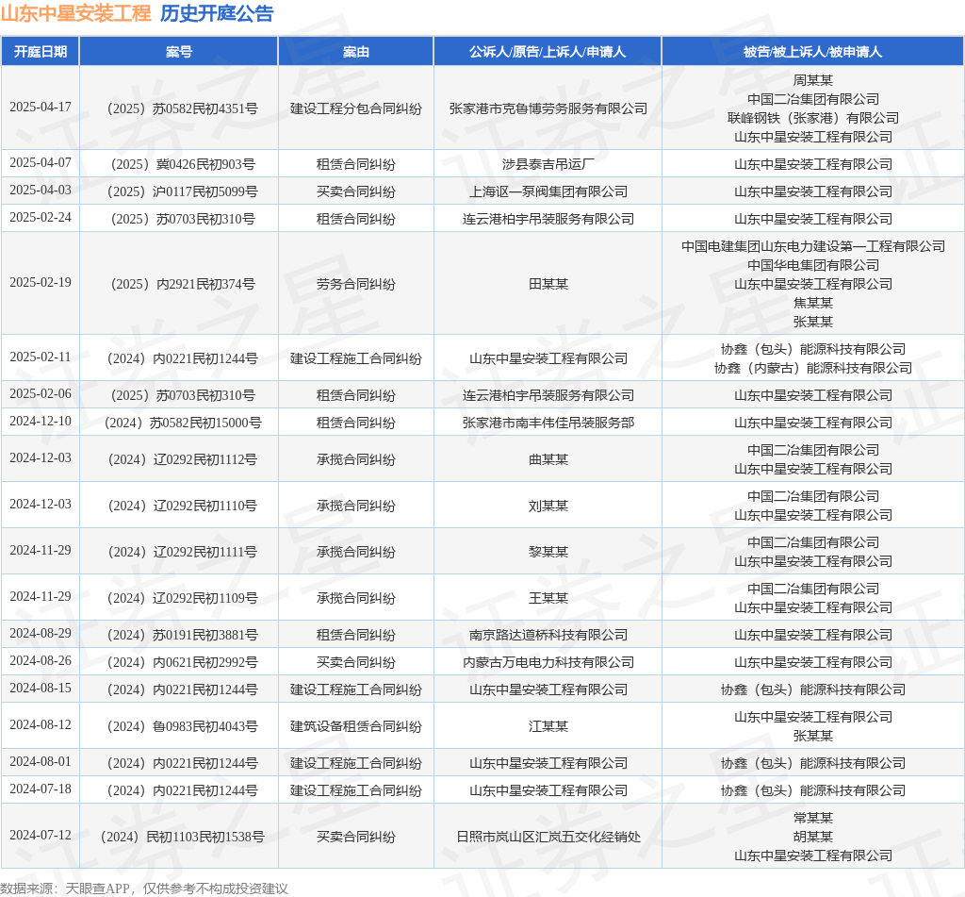Click defendant 常某某
The image size is (965, 897).
[x=813, y=818]
